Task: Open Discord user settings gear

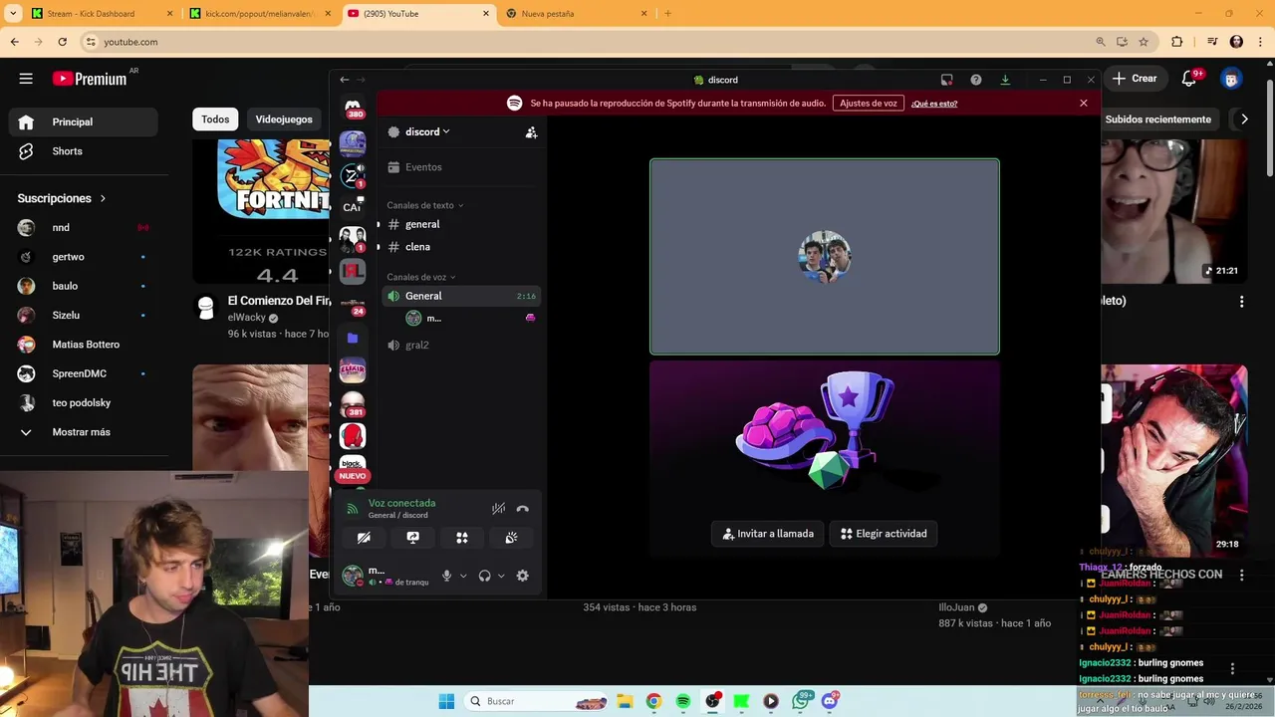Action: point(522,576)
